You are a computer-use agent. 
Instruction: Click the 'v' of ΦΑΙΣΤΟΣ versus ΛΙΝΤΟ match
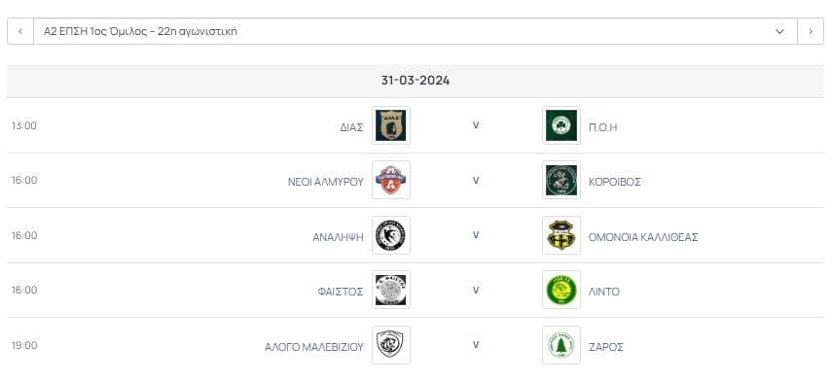(x=476, y=290)
